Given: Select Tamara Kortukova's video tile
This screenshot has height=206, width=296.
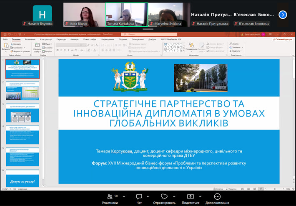Looking at the screenshot, I should click(x=126, y=15).
